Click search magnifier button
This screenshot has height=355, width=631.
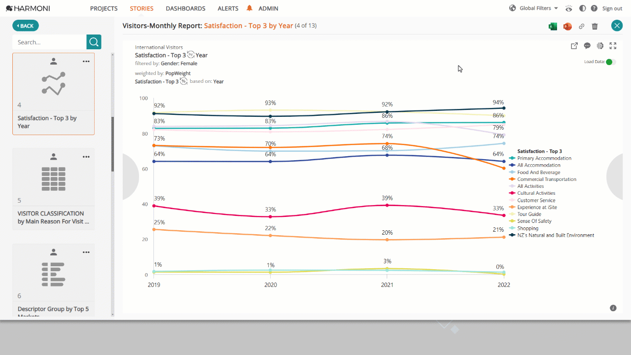point(94,42)
